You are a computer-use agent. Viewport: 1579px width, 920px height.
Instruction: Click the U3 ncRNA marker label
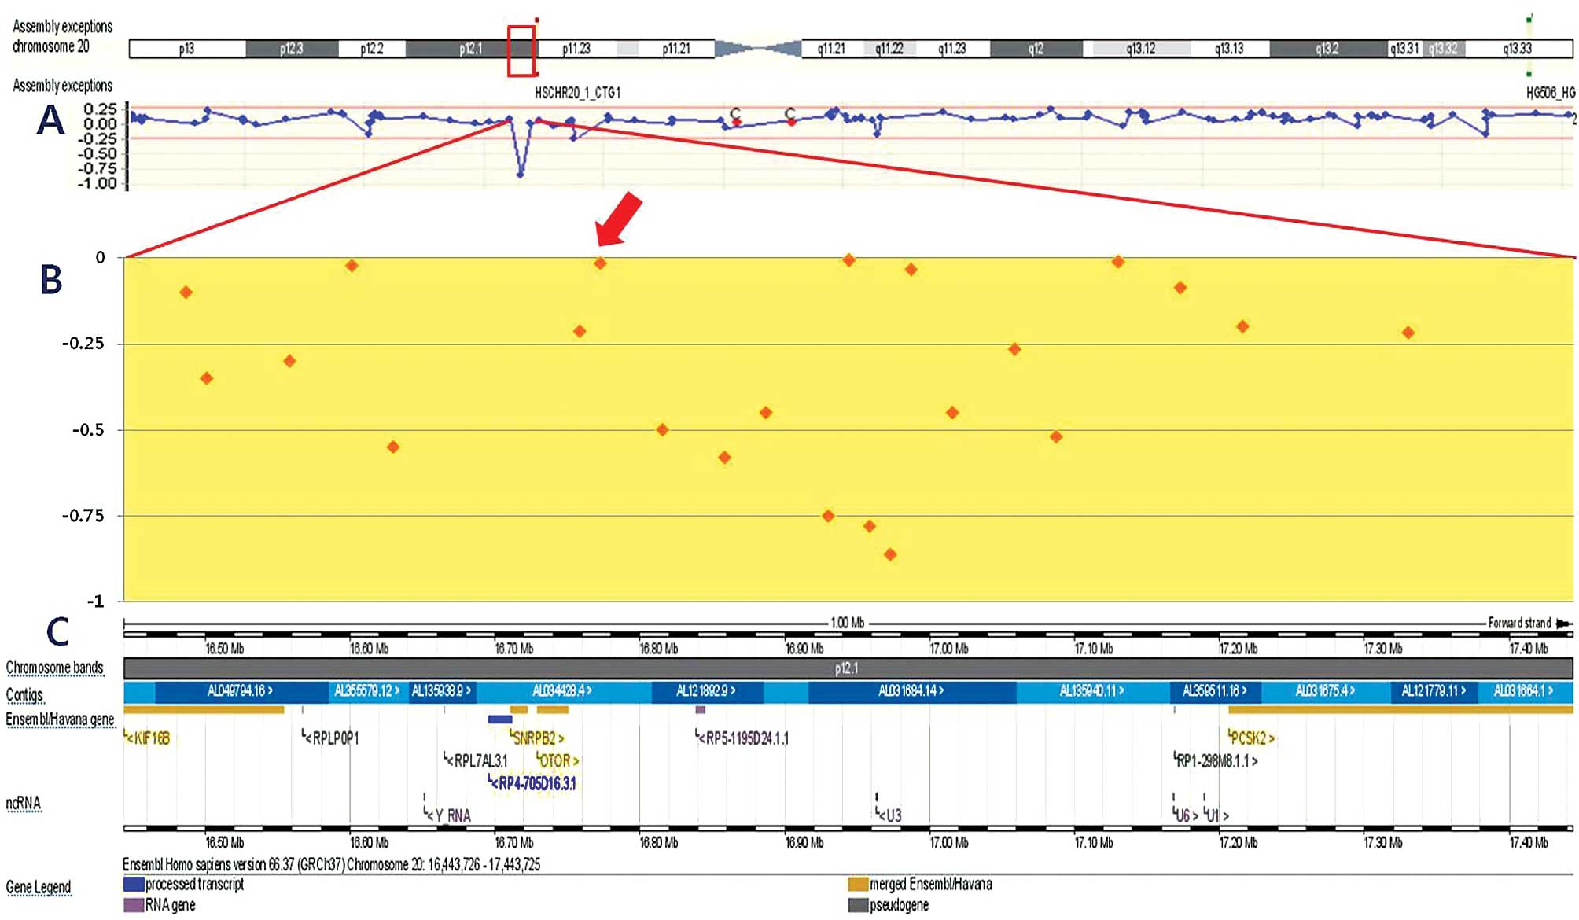(x=890, y=815)
